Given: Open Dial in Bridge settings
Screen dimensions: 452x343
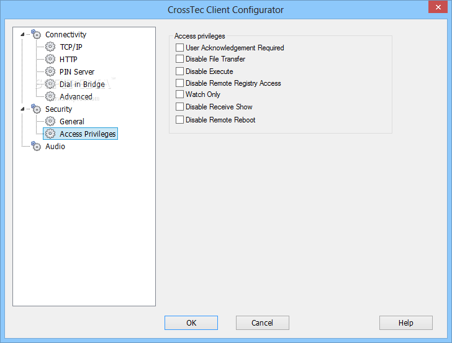Looking at the screenshot, I should (x=82, y=84).
